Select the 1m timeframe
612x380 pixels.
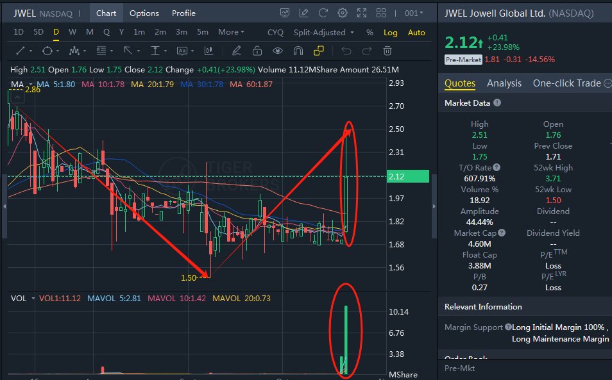click(x=139, y=32)
